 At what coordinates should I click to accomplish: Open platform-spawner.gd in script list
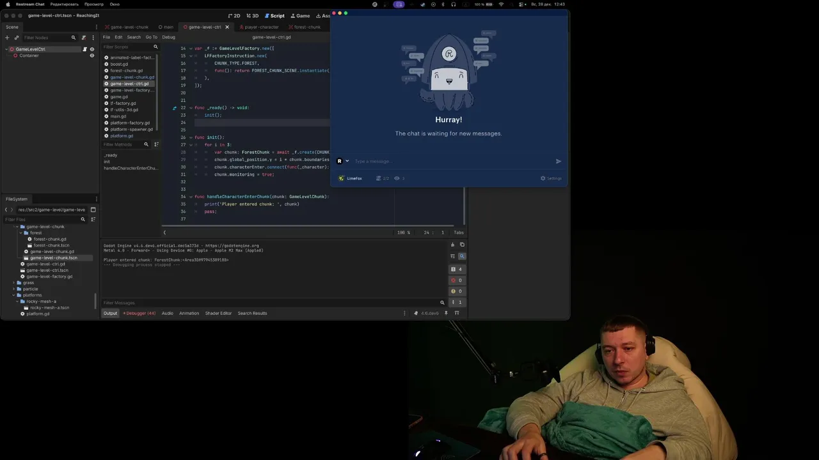tap(131, 129)
